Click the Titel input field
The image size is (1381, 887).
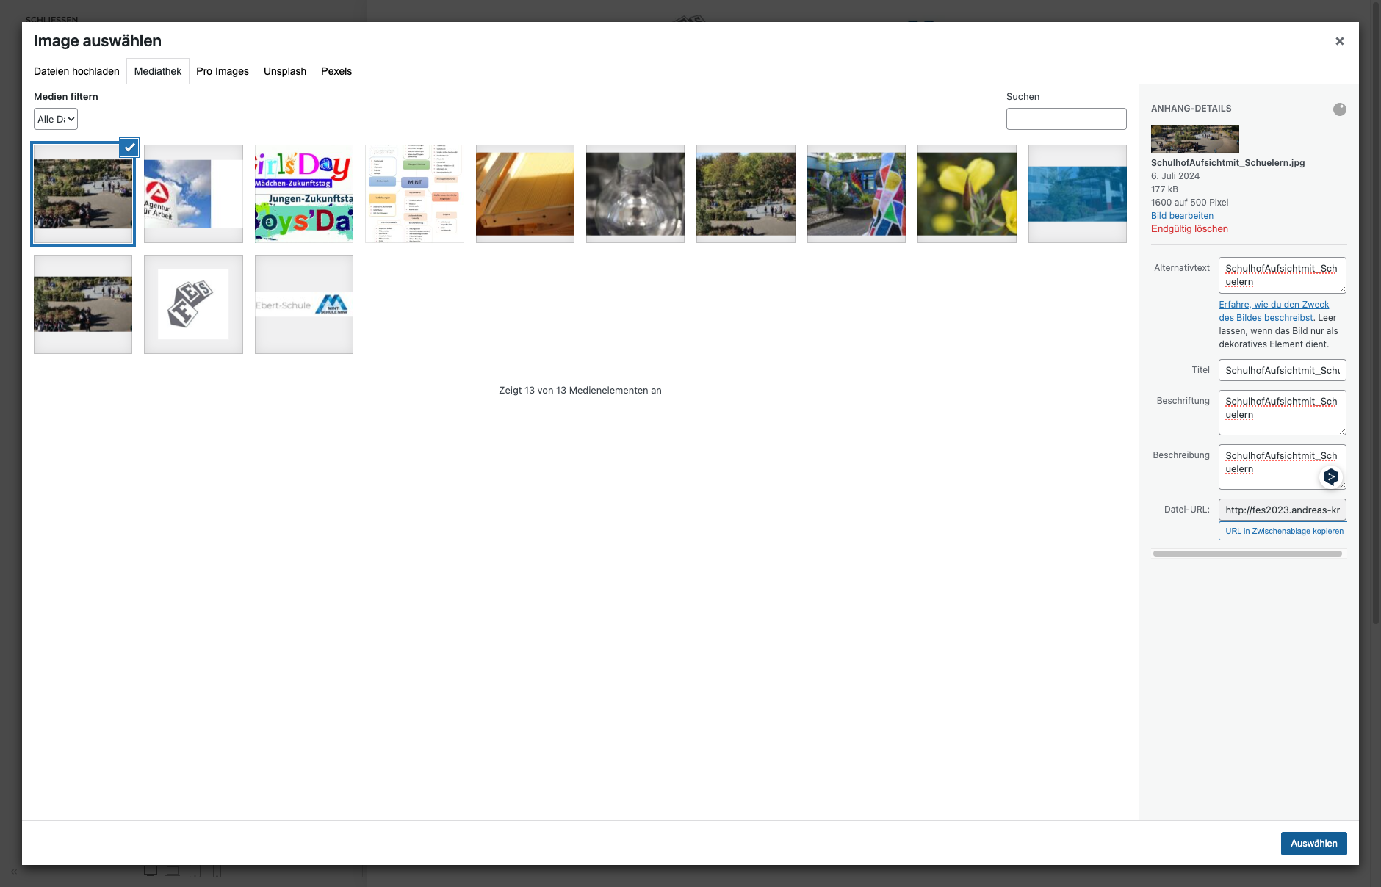pyautogui.click(x=1282, y=370)
